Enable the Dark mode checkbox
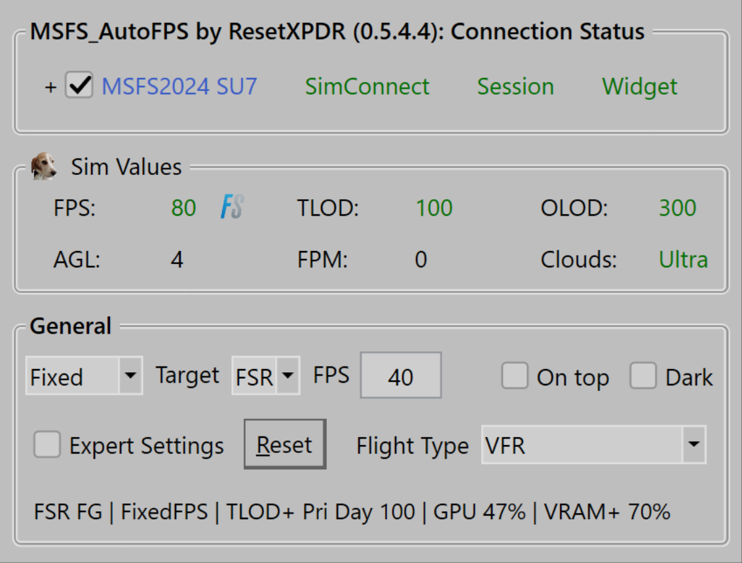This screenshot has height=563, width=742. tap(643, 376)
